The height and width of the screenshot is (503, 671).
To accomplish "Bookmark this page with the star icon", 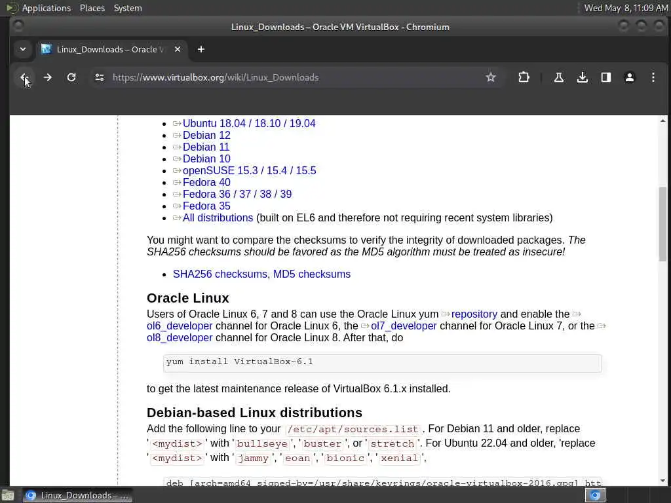I will [x=491, y=77].
